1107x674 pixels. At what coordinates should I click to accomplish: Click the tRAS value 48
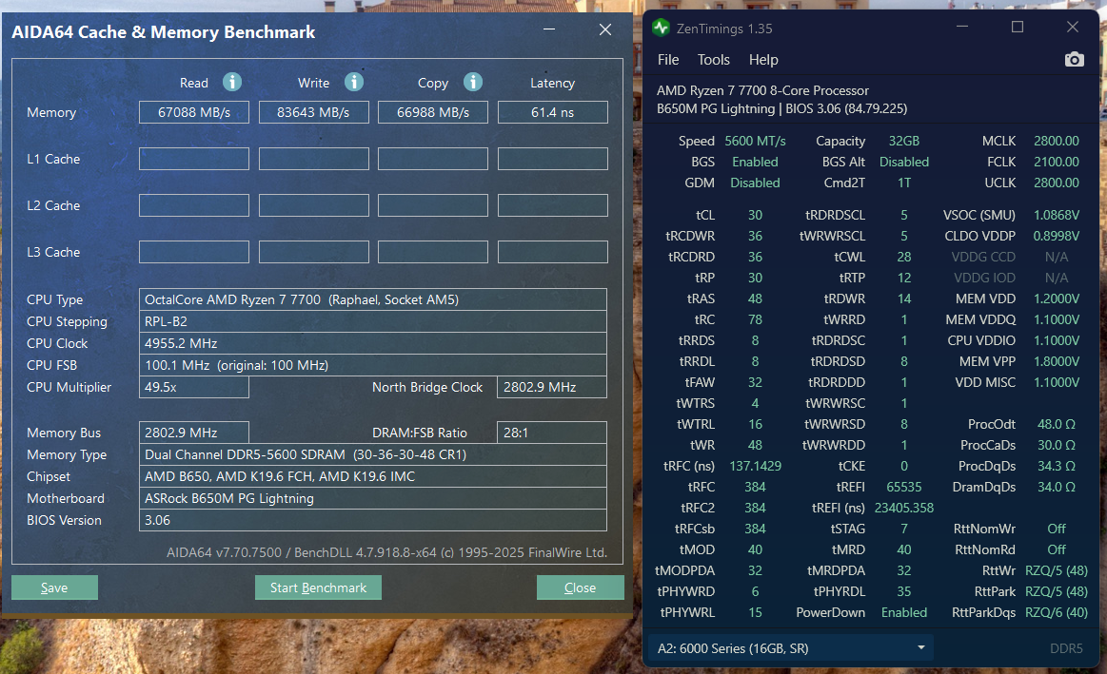[755, 298]
